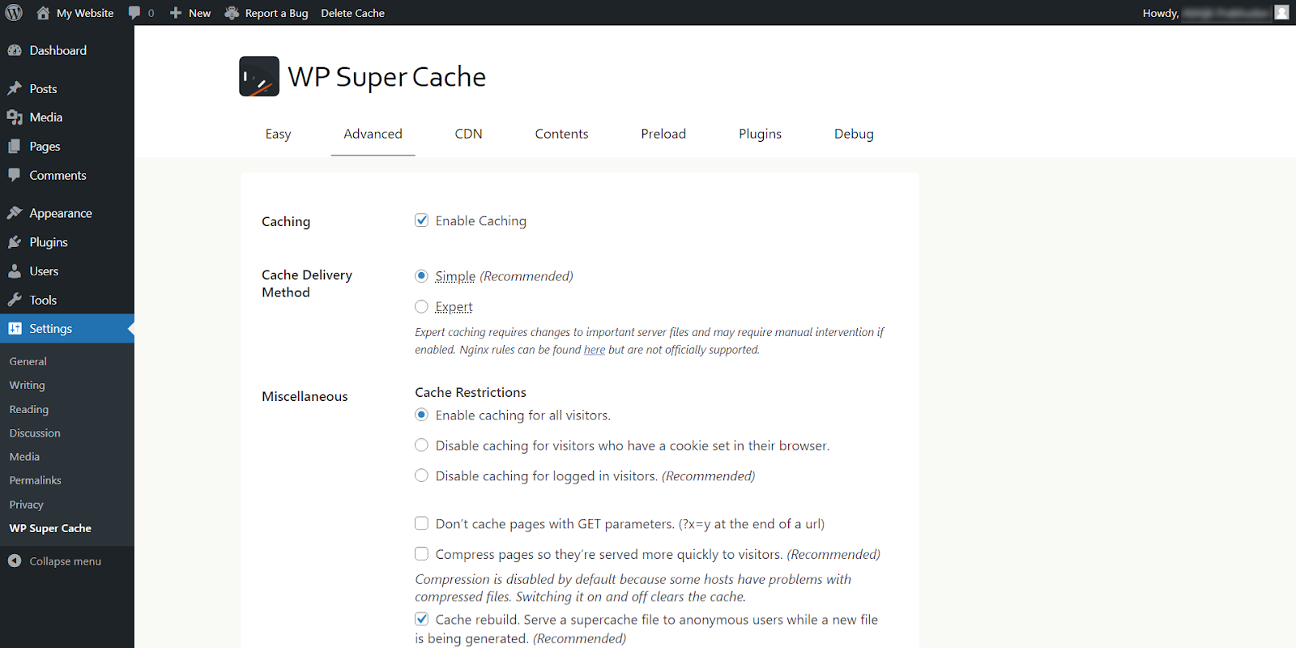This screenshot has width=1296, height=648.
Task: Select Disable caching for logged in visitors
Action: [x=421, y=475]
